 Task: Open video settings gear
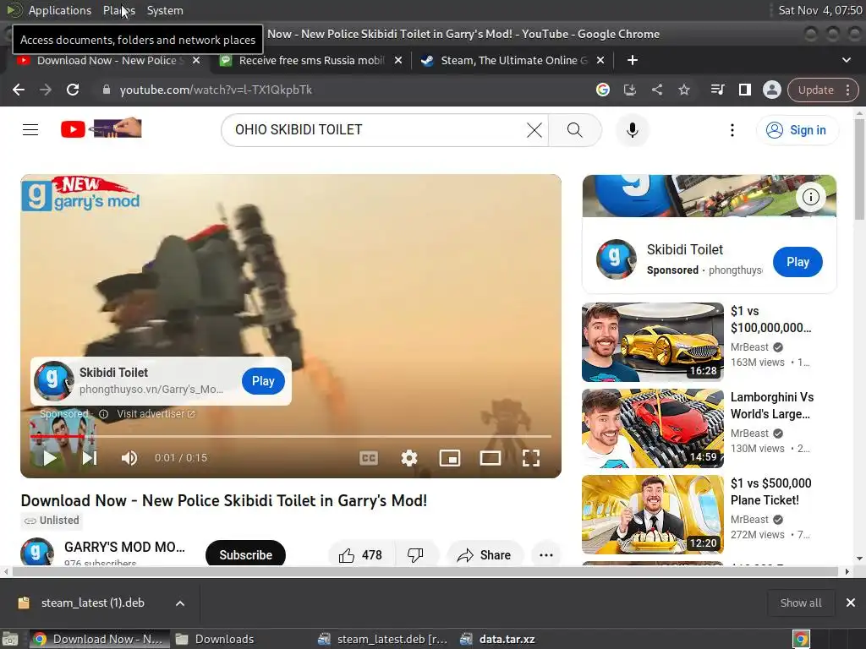(408, 458)
